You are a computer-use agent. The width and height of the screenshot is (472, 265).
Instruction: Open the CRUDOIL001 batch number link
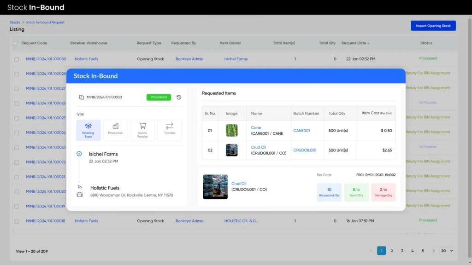pyautogui.click(x=305, y=150)
